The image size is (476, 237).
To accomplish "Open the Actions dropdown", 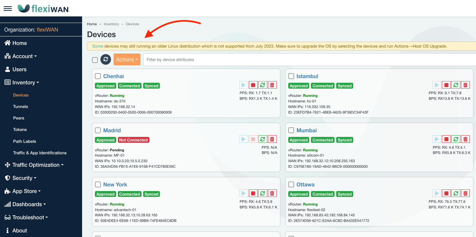I will 127,59.
